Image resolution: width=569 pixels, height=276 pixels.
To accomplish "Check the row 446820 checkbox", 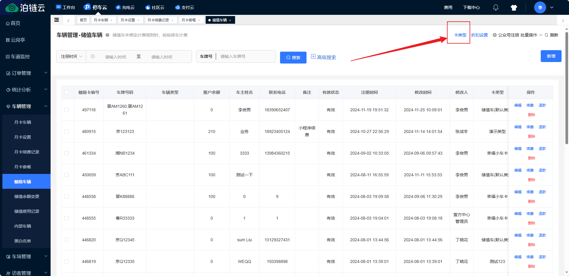I will tap(67, 240).
